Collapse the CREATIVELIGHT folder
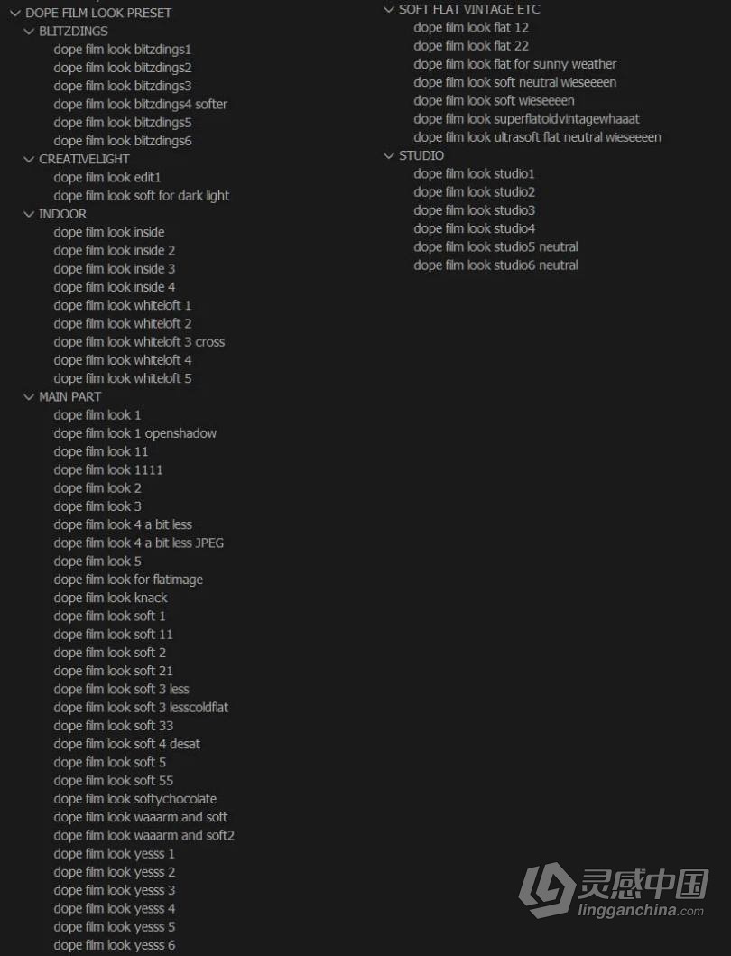 (x=29, y=159)
